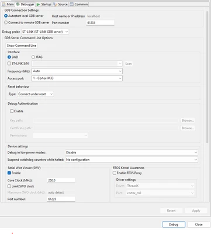Click the GDB port number field 61234
The height and width of the screenshot is (234, 211).
100,23
